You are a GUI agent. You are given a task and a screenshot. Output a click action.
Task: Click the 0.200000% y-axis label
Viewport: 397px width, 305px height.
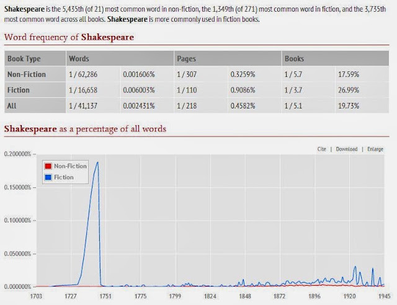click(x=17, y=154)
